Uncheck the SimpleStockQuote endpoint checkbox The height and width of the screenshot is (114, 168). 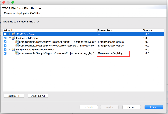[x=5, y=42]
